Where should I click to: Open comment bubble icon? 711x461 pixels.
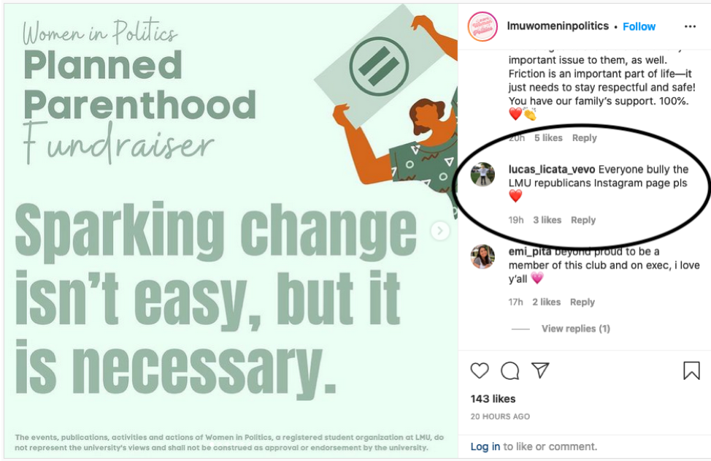[510, 370]
